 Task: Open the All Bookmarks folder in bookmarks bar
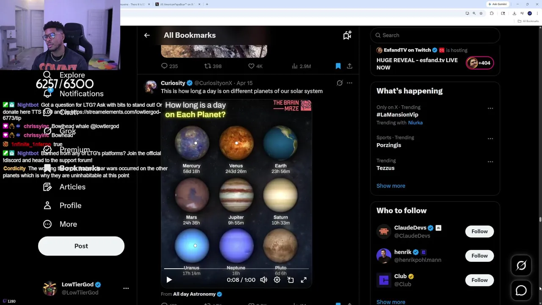528,21
